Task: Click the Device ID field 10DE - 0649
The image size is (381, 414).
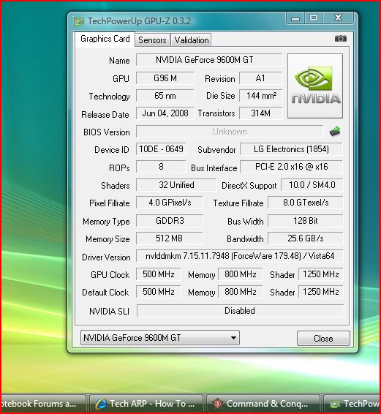Action: click(x=161, y=149)
